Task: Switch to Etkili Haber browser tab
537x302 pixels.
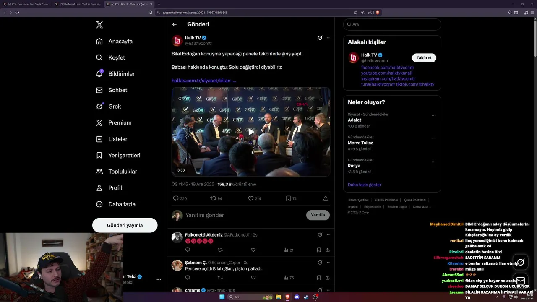Action: [x=26, y=4]
